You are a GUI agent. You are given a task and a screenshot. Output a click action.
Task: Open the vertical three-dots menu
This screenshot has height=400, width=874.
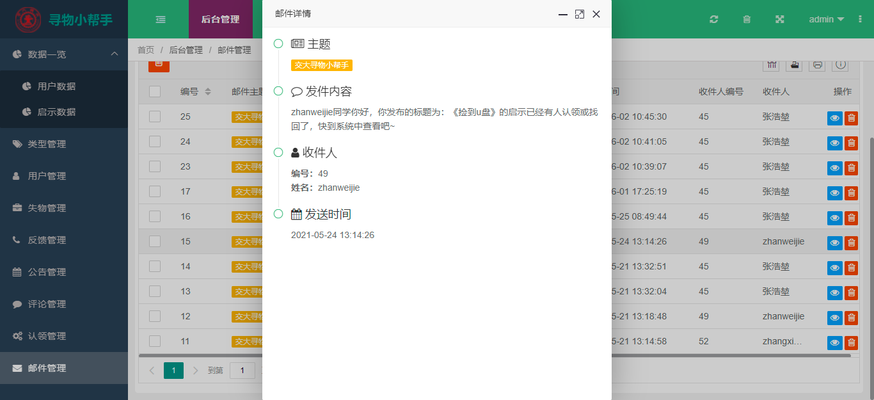pyautogui.click(x=861, y=19)
